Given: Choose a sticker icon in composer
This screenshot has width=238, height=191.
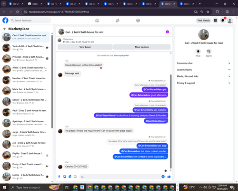Looking at the screenshot, I should pos(70,177).
